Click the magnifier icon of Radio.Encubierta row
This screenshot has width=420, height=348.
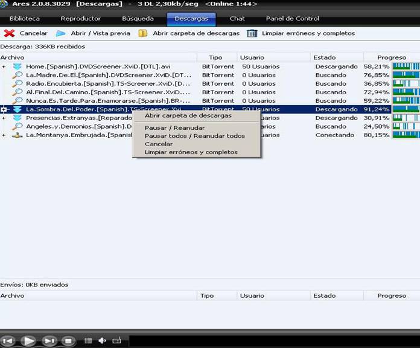click(17, 83)
